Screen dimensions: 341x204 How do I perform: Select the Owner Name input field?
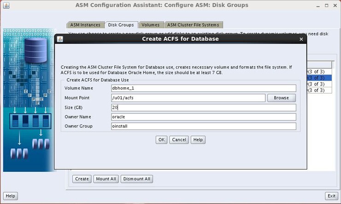(x=203, y=117)
